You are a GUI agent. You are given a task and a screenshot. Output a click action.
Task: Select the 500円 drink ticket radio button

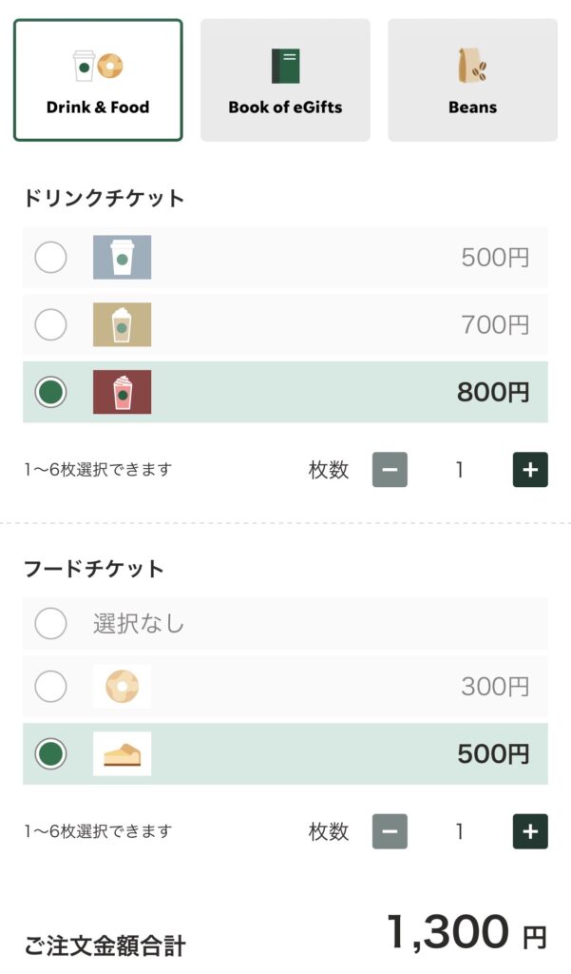pyautogui.click(x=50, y=257)
